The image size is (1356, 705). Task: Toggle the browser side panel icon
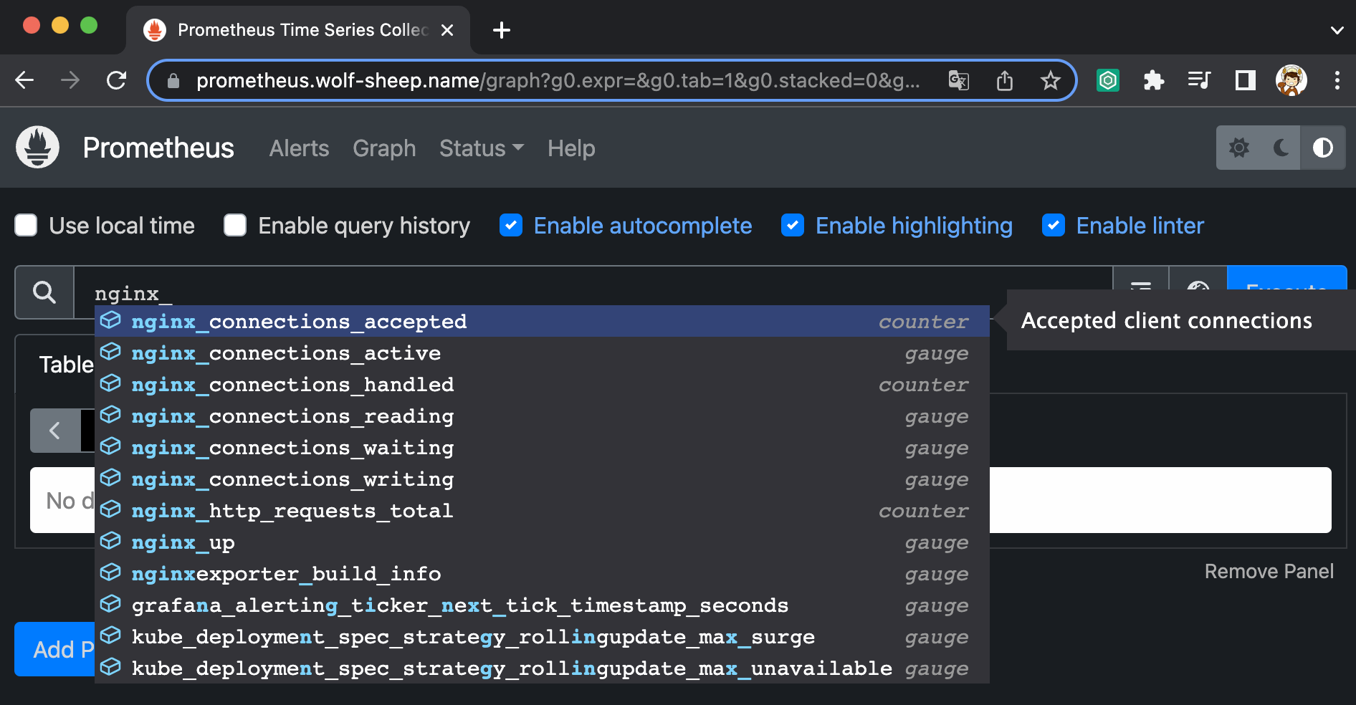[x=1246, y=80]
